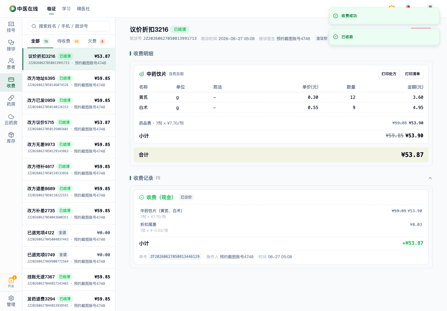Select the 改方地址6395 record
The width and height of the screenshot is (447, 311).
[69, 81]
